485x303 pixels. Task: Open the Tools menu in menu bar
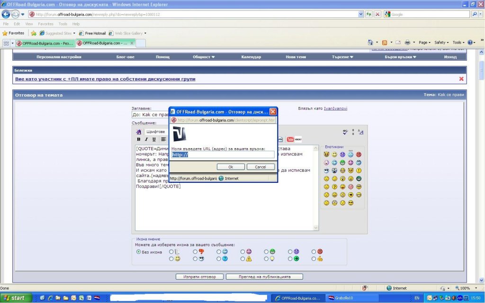(x=63, y=24)
